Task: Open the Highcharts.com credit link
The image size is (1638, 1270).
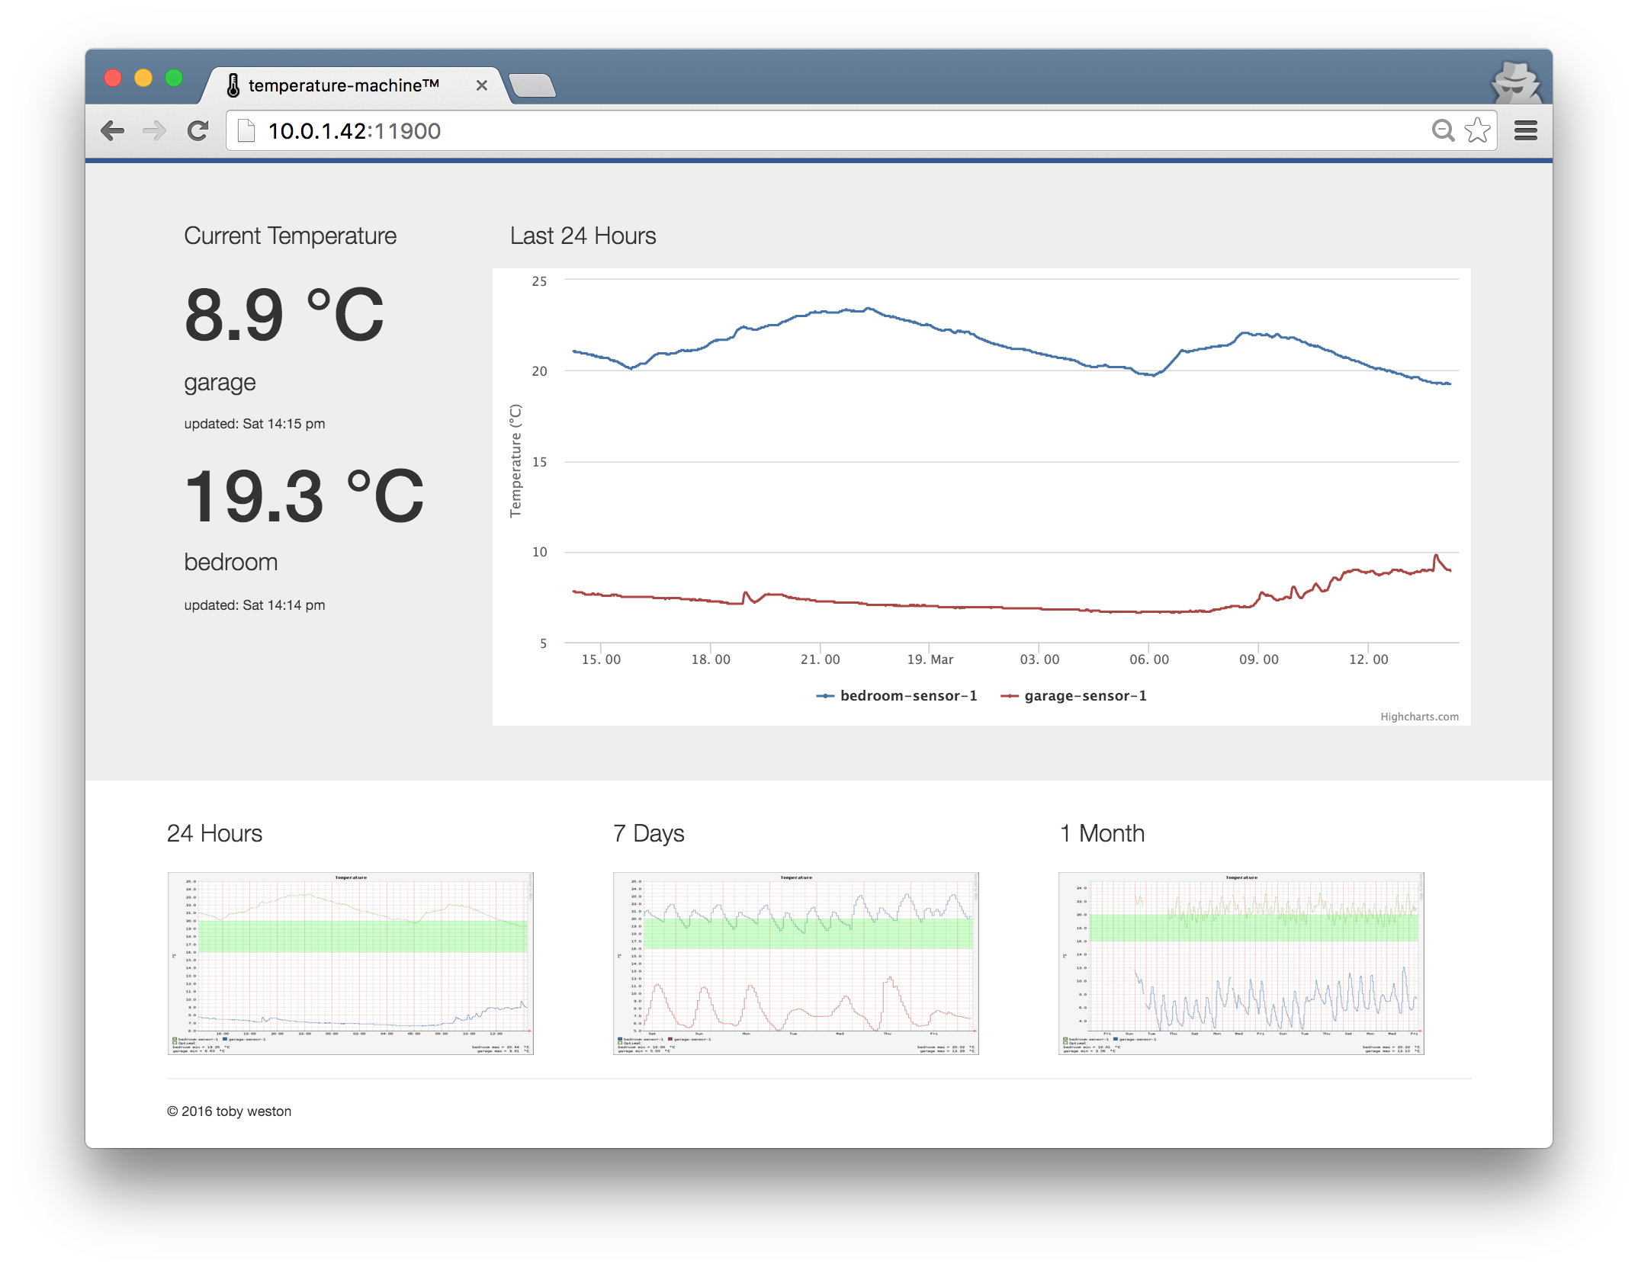Action: (1418, 717)
